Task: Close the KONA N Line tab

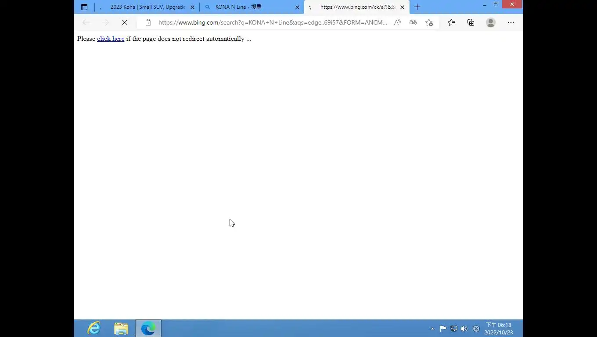Action: (297, 7)
